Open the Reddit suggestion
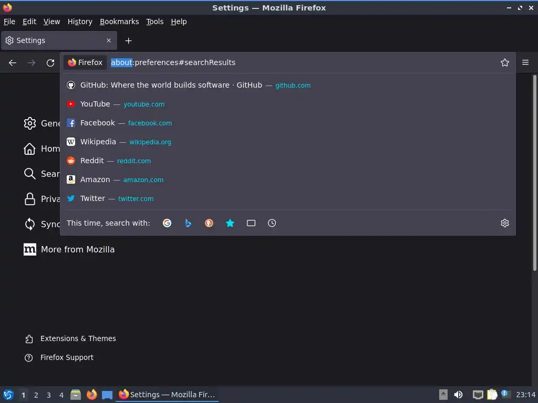Image resolution: width=538 pixels, height=403 pixels. point(287,161)
